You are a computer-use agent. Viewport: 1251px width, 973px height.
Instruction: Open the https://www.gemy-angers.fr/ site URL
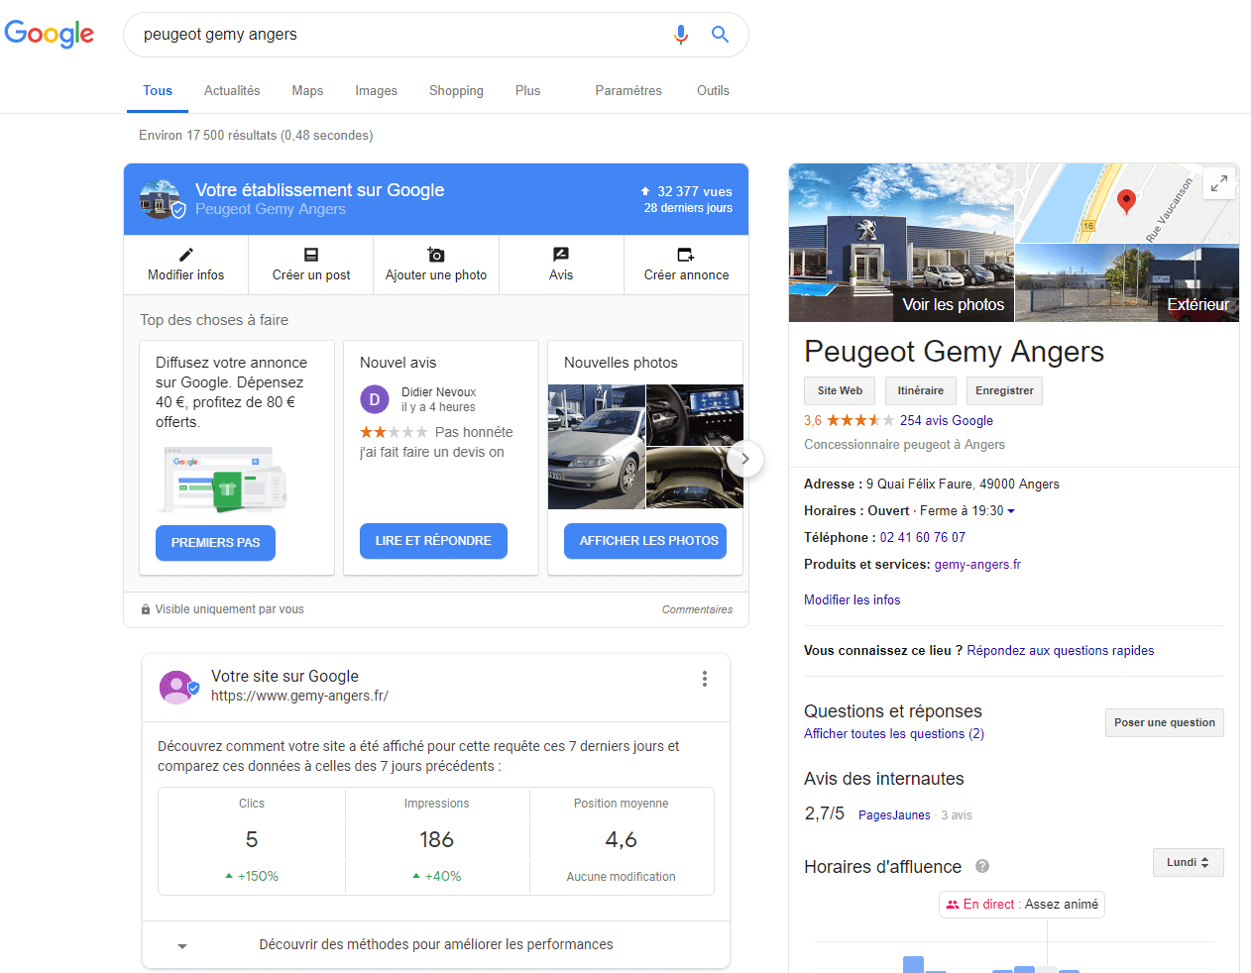pyautogui.click(x=299, y=696)
